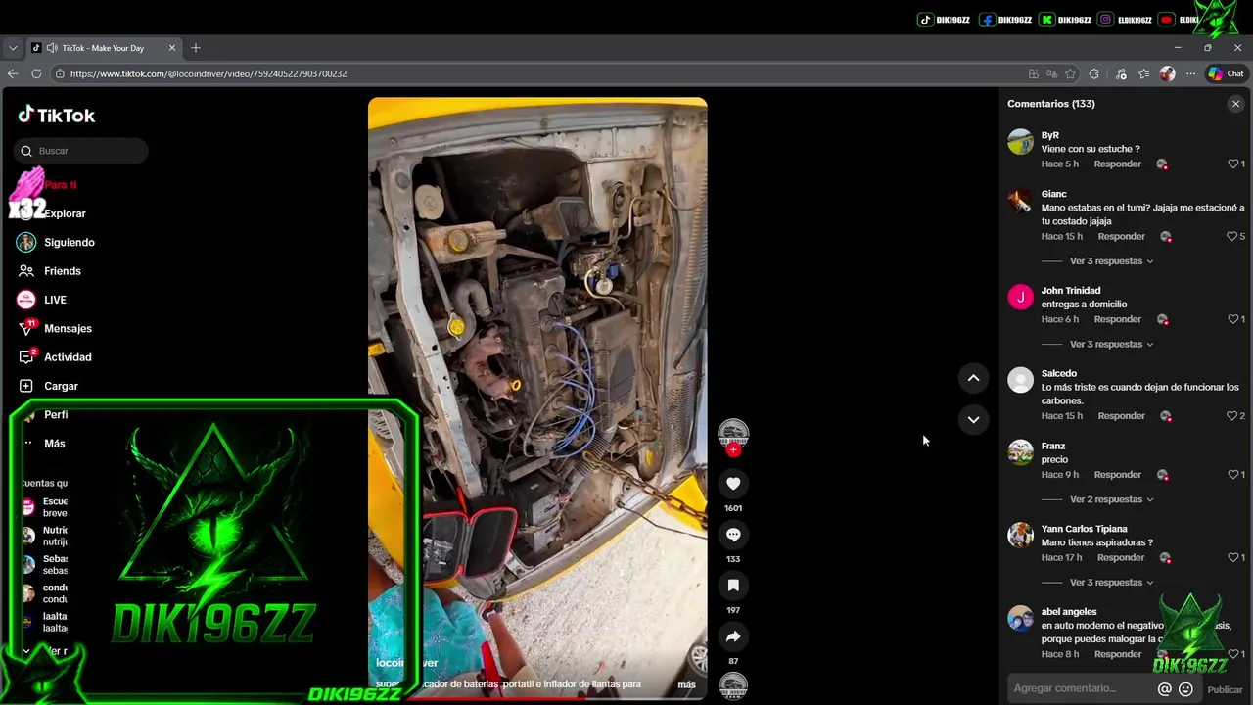Open the Explorar page
Screen dimensions: 1253x705
tap(65, 213)
